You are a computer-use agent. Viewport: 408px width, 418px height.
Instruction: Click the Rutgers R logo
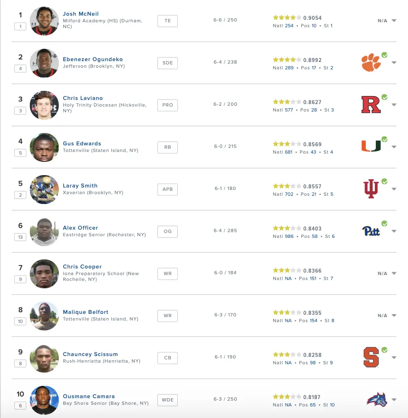[371, 104]
